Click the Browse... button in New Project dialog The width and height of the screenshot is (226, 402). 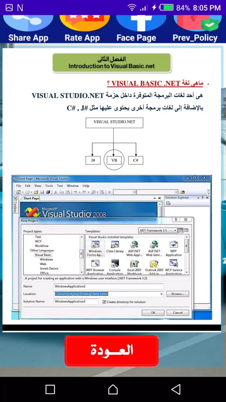pyautogui.click(x=177, y=294)
